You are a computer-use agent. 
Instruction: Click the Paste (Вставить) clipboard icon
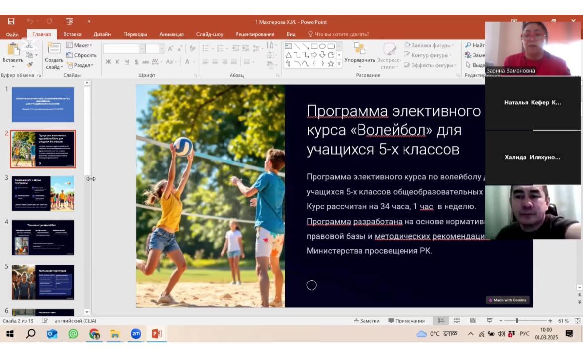13,50
